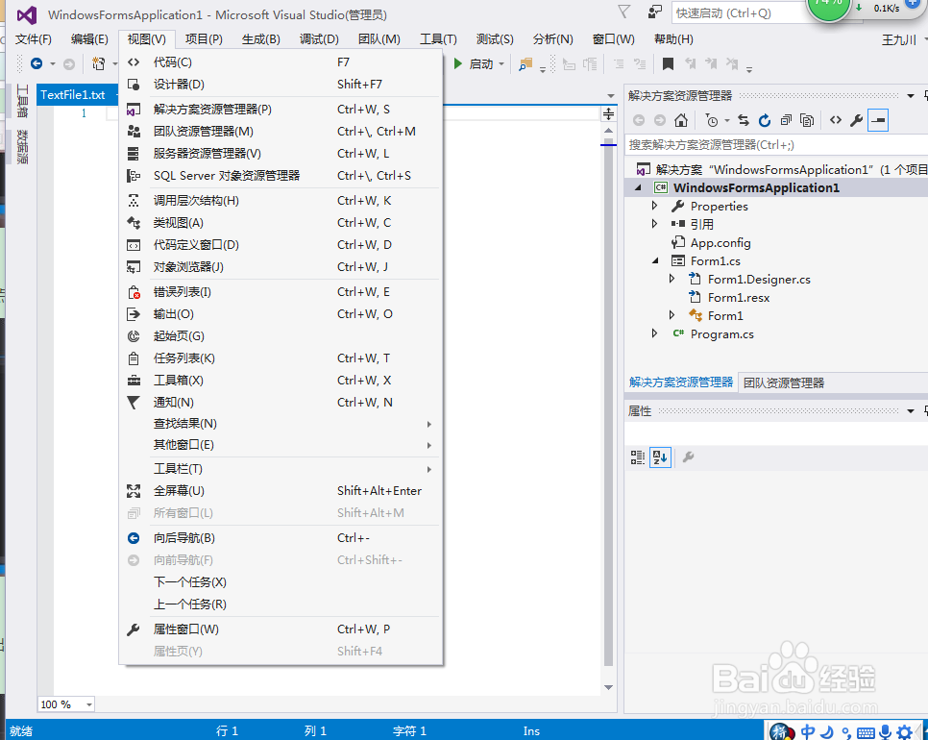Toggle the Preview Selected Items button
The height and width of the screenshot is (740, 928).
point(878,120)
